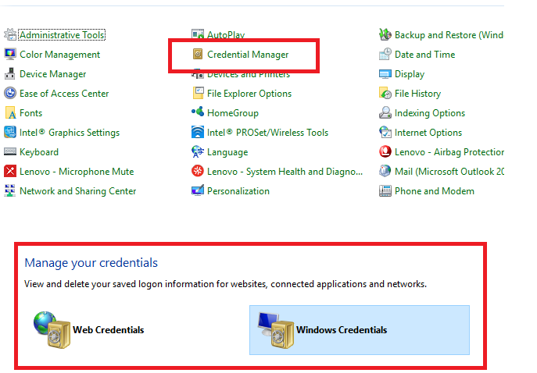This screenshot has width=537, height=373.
Task: Open Color Management link
Action: [x=60, y=55]
